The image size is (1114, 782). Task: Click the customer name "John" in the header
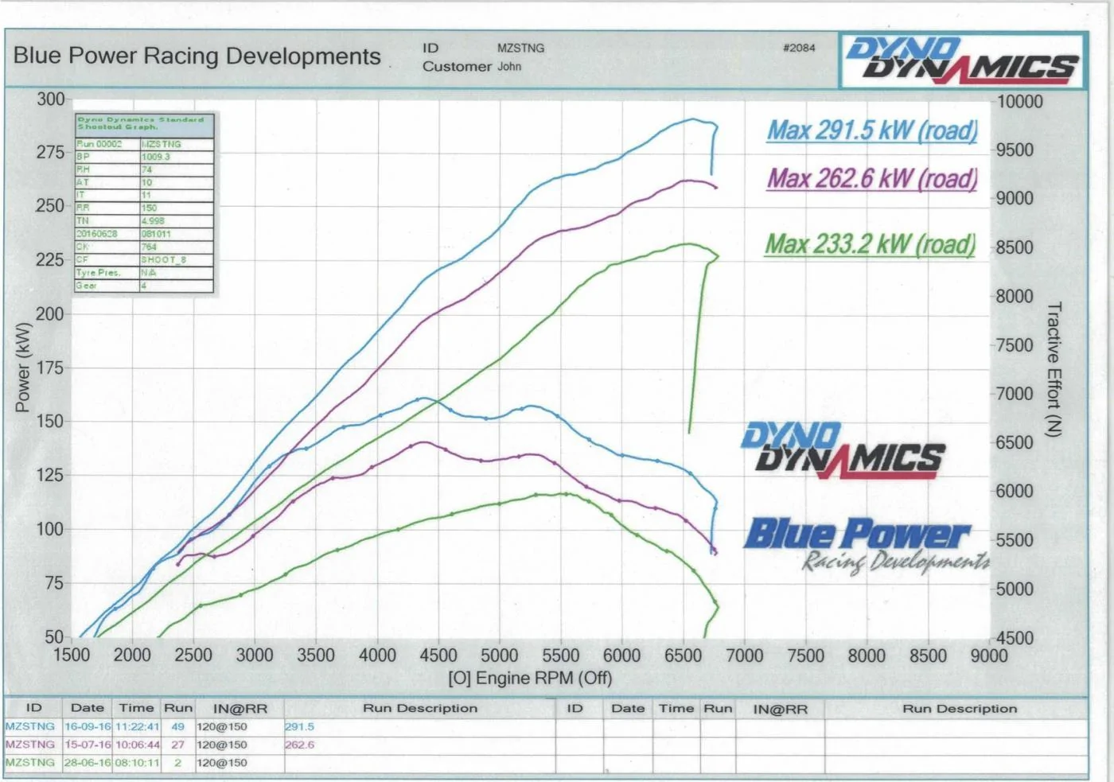click(x=509, y=67)
